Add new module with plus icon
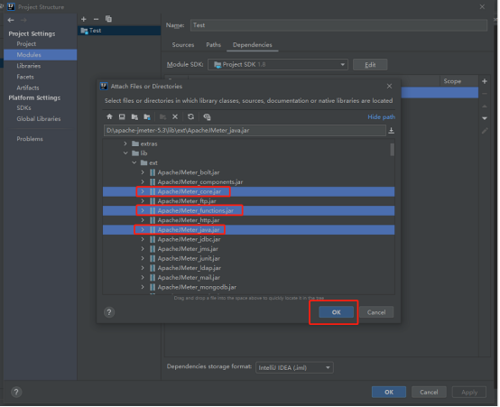The width and height of the screenshot is (500, 407). (84, 19)
